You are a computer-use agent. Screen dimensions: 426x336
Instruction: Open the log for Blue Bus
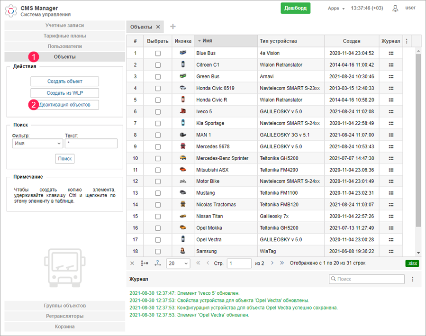click(x=391, y=53)
